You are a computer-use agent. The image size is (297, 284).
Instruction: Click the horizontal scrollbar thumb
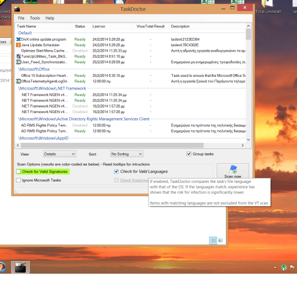tap(112, 146)
